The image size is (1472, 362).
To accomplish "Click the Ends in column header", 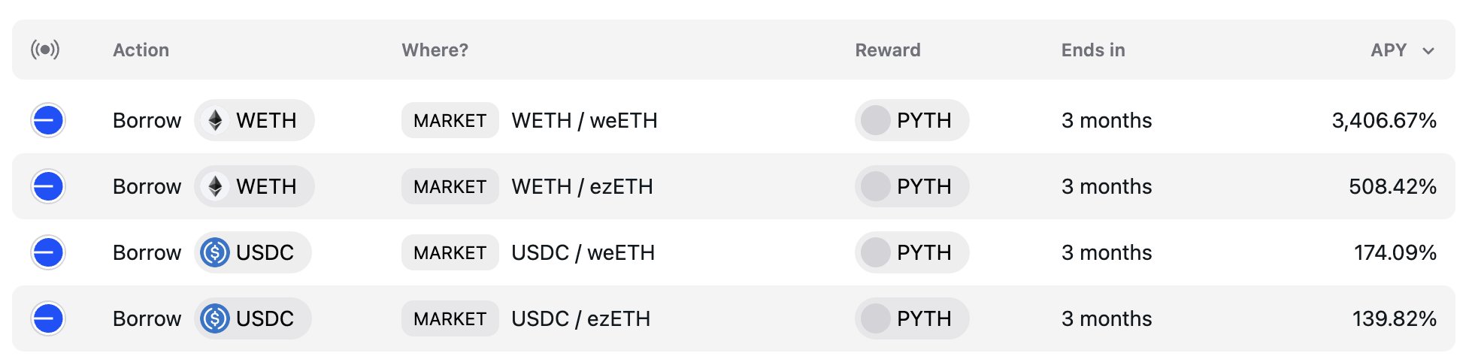I will (1093, 50).
